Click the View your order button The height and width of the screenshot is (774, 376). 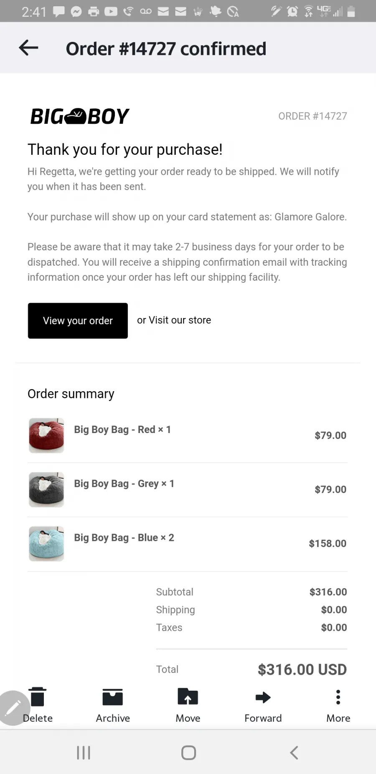78,320
